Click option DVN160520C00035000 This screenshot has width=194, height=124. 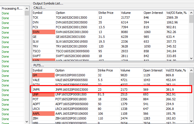pyautogui.click(x=72, y=22)
